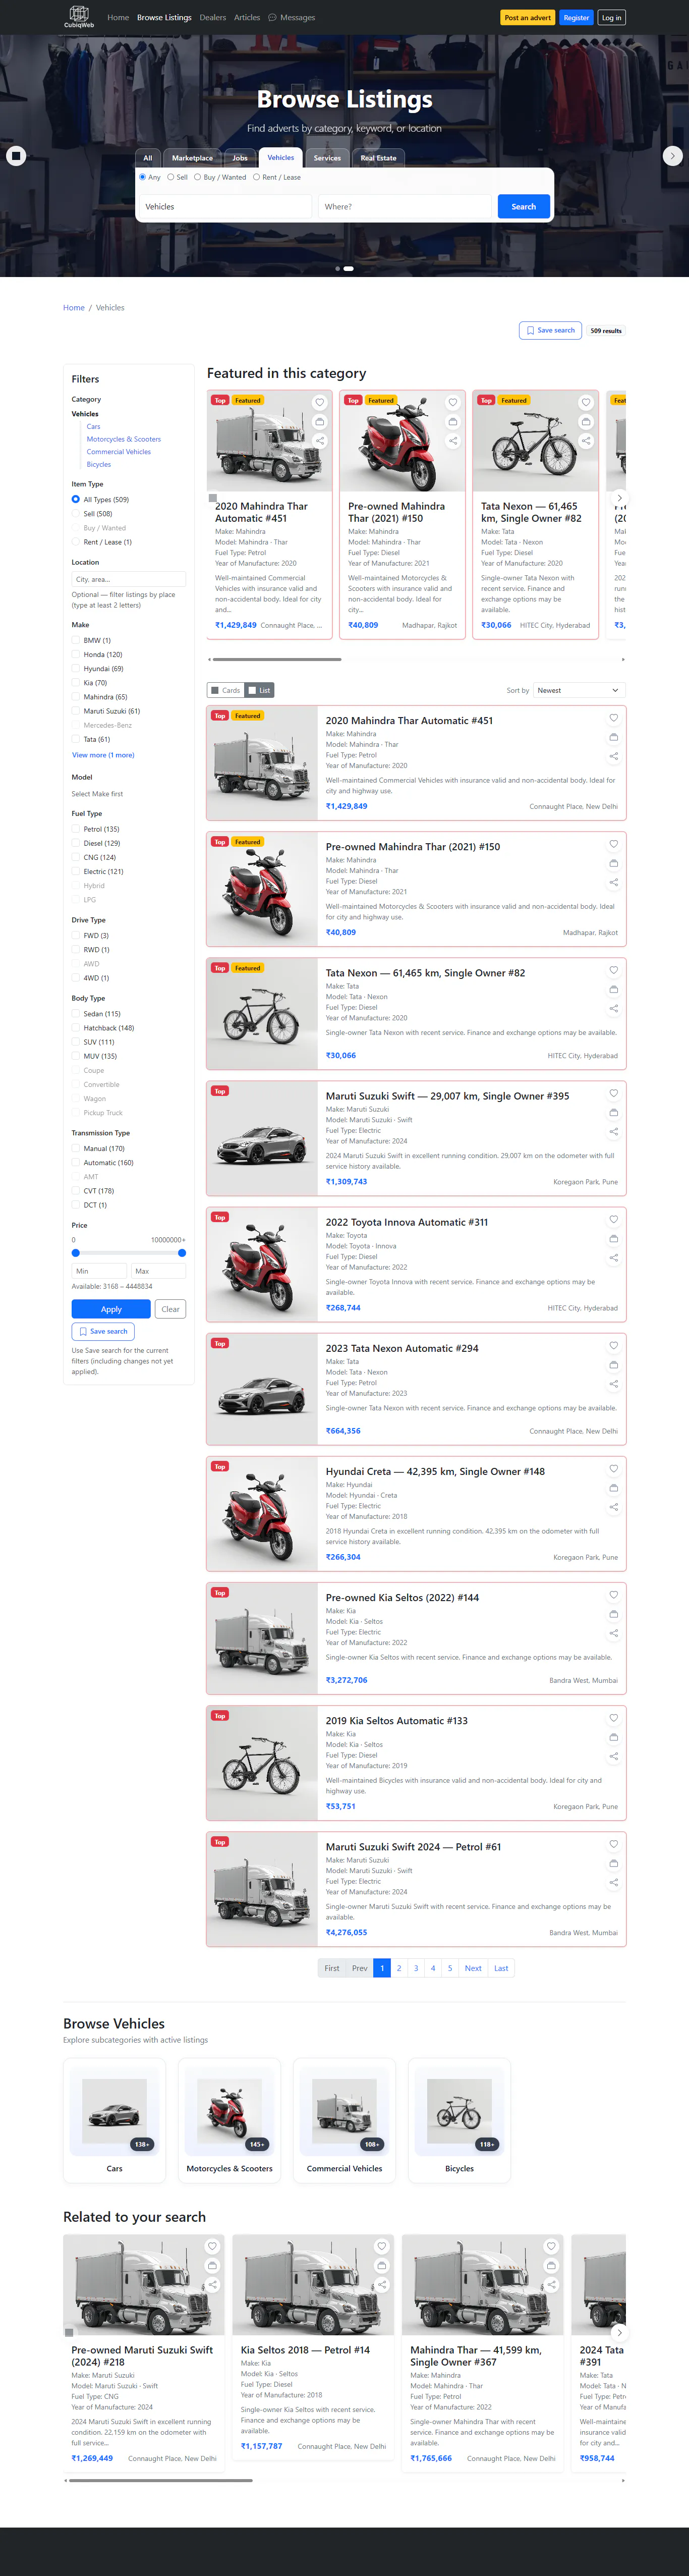The image size is (689, 2576).
Task: Go to the Last results page
Action: [501, 1968]
